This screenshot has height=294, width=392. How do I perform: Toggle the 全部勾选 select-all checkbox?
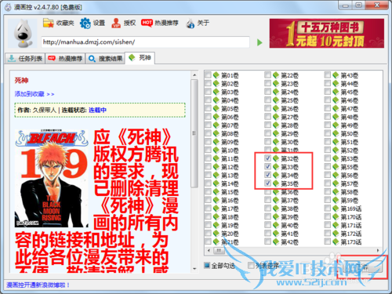coord(207,266)
